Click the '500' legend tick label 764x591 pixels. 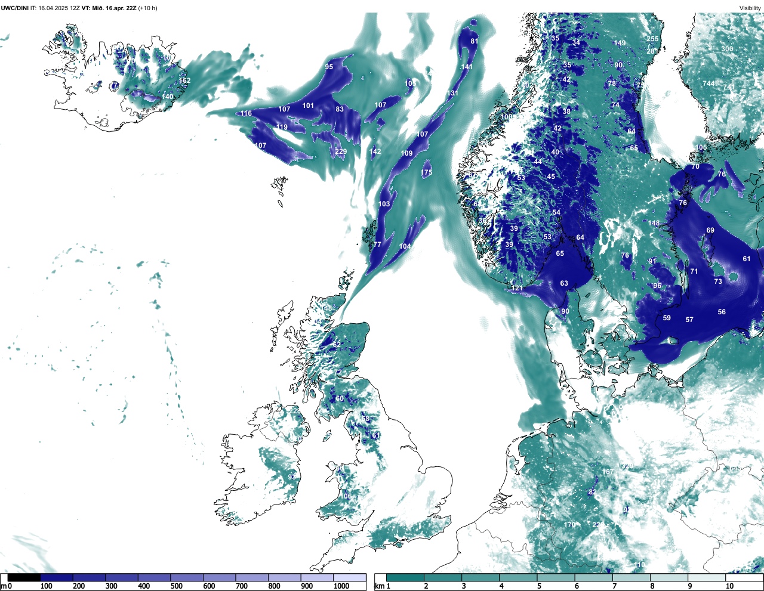pyautogui.click(x=176, y=586)
